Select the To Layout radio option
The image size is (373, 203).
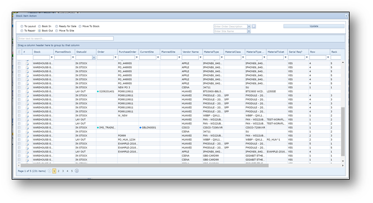pyautogui.click(x=22, y=26)
